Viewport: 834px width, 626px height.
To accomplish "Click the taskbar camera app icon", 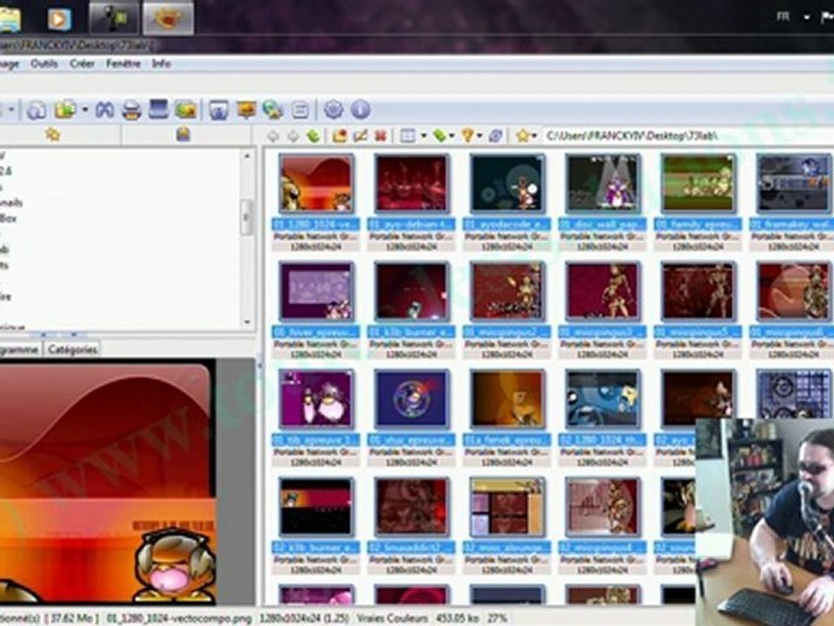I will 114,17.
